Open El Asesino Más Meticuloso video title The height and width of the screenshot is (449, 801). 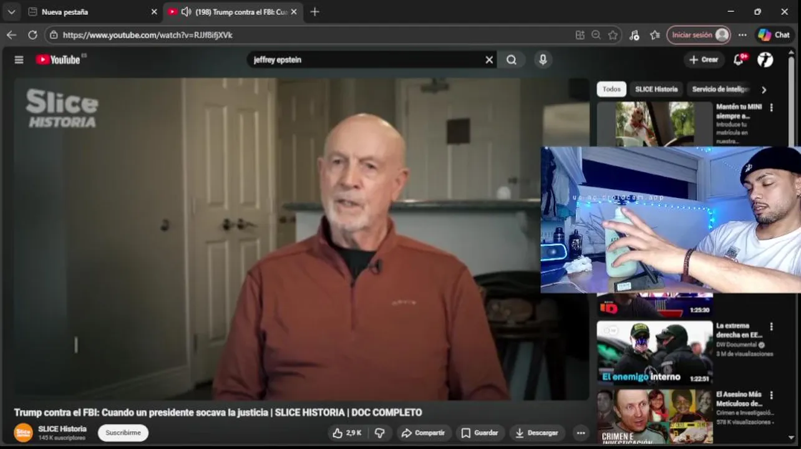click(x=739, y=399)
